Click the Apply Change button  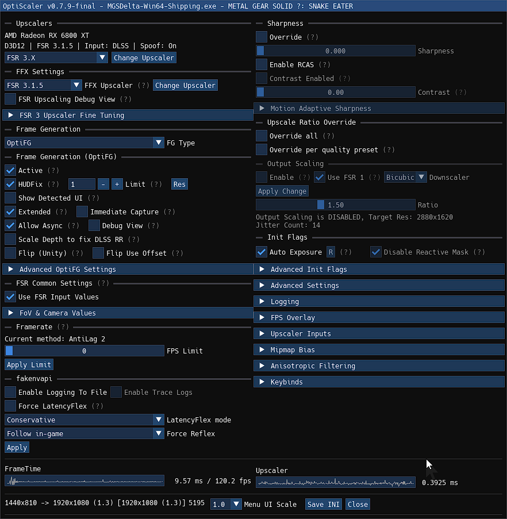tap(282, 191)
